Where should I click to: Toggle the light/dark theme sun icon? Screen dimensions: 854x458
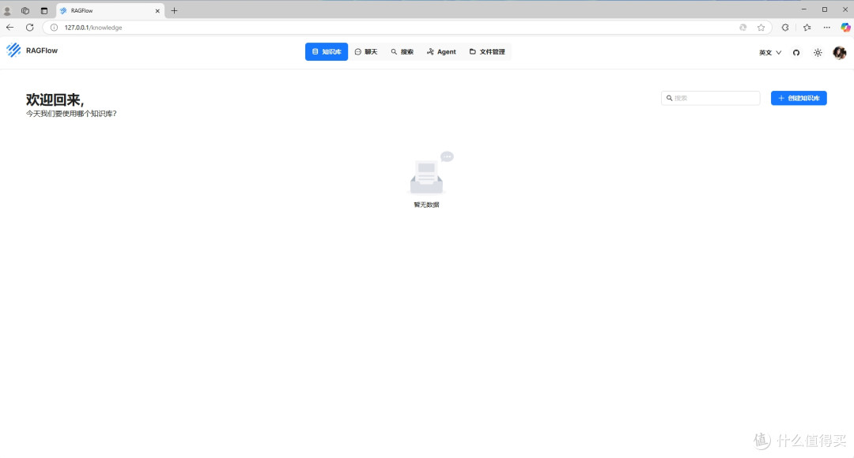coord(818,53)
